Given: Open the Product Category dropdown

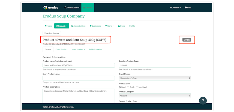Looking at the screenshot, I should pyautogui.click(x=155, y=96).
